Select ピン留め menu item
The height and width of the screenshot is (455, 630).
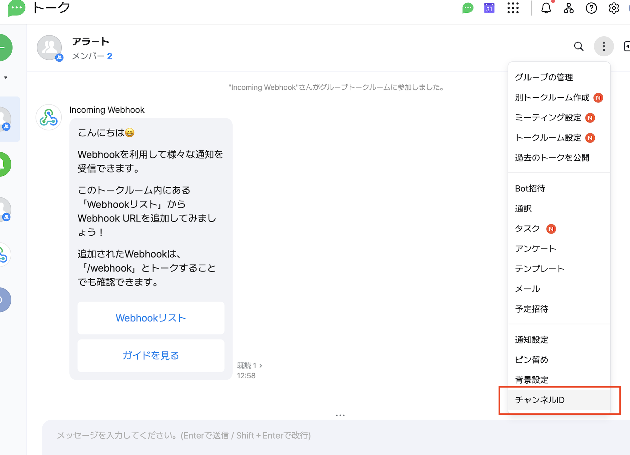[559, 360]
